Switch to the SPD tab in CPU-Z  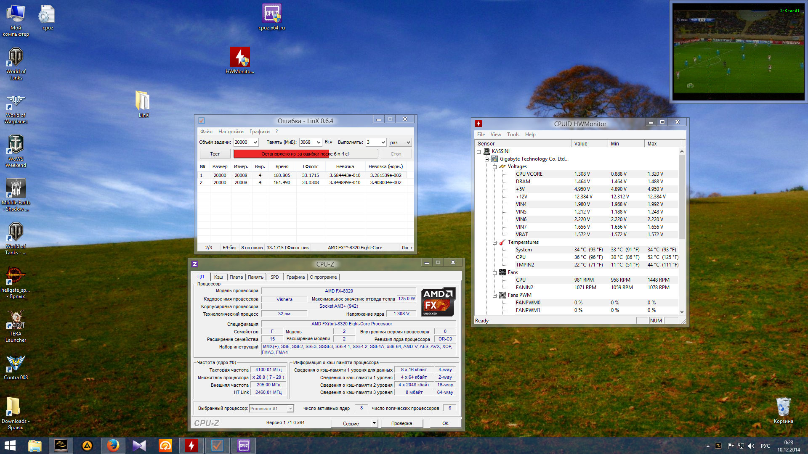[274, 277]
